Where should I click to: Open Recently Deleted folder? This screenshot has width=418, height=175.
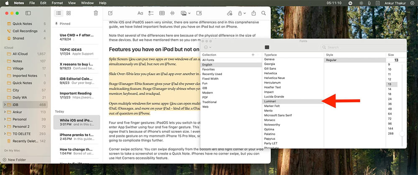click(26, 141)
